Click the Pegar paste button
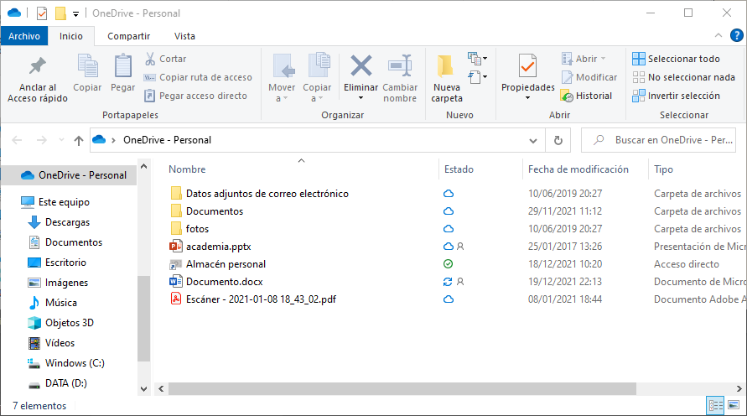Viewport: 747px width, 416px height. 123,73
